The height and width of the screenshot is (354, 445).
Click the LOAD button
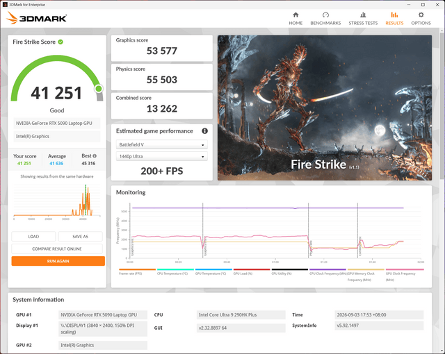(x=33, y=237)
